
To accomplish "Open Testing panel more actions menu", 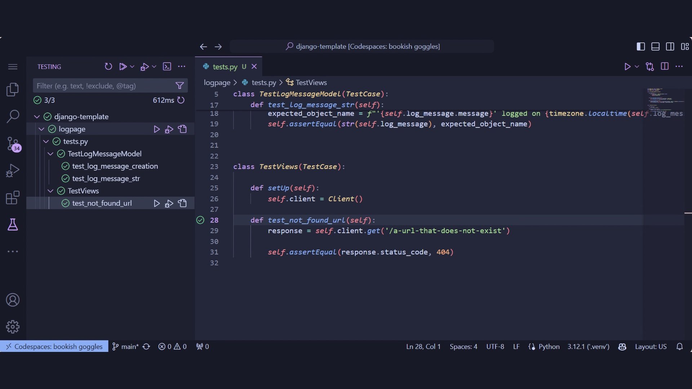I will pos(182,66).
